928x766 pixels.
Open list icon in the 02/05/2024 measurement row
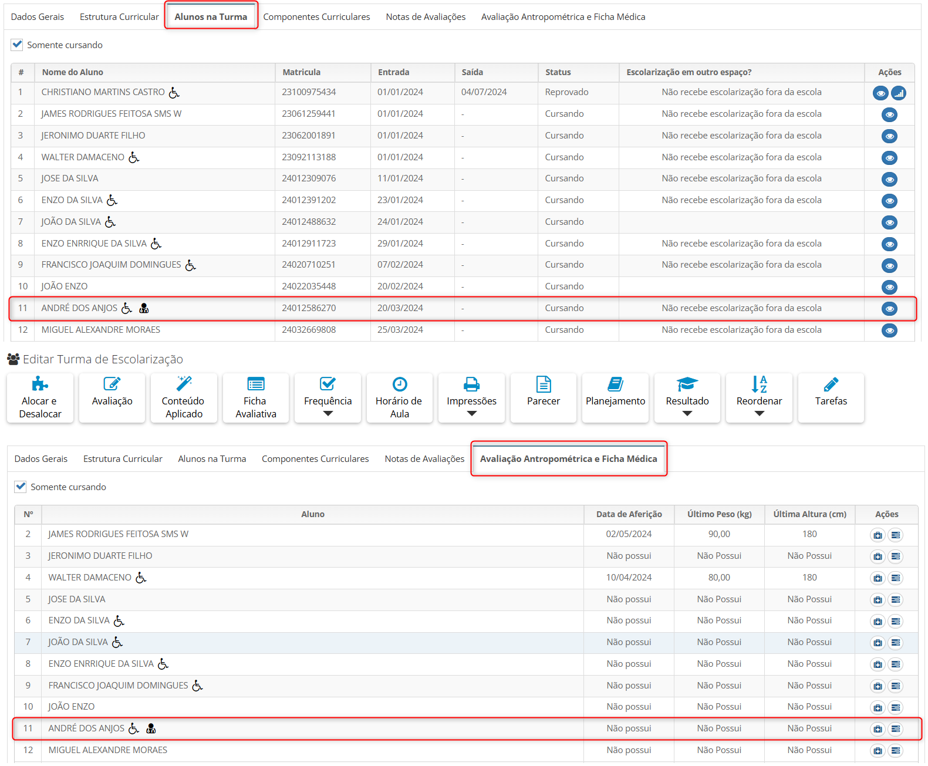click(x=895, y=535)
